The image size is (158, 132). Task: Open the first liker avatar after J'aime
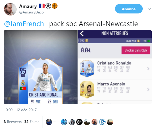pos(49,122)
